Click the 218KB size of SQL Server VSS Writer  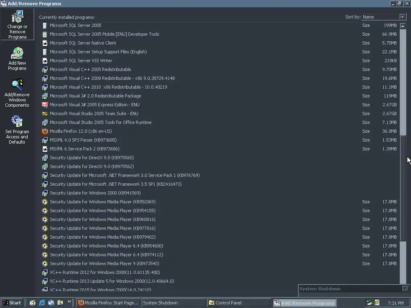point(390,61)
